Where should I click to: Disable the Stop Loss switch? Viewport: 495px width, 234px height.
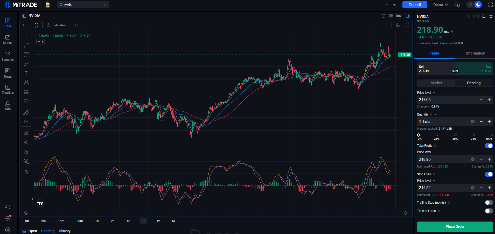coord(489,174)
